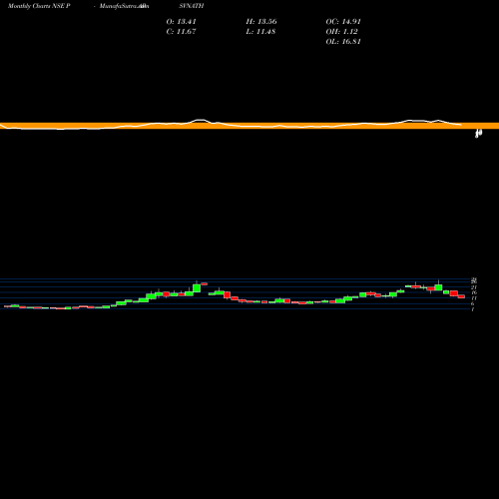Click the high price value H: 13.56
The height and width of the screenshot is (499, 499).
tap(261, 22)
